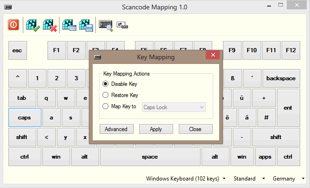Click the registry icon with green checkmark
Viewport: 310px width, 188px height.
(33, 25)
